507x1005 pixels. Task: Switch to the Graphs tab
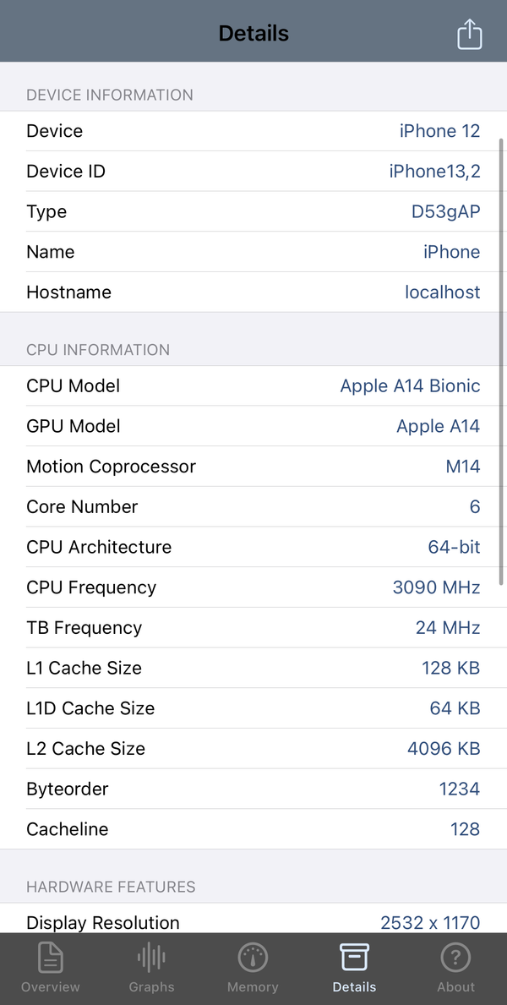151,967
